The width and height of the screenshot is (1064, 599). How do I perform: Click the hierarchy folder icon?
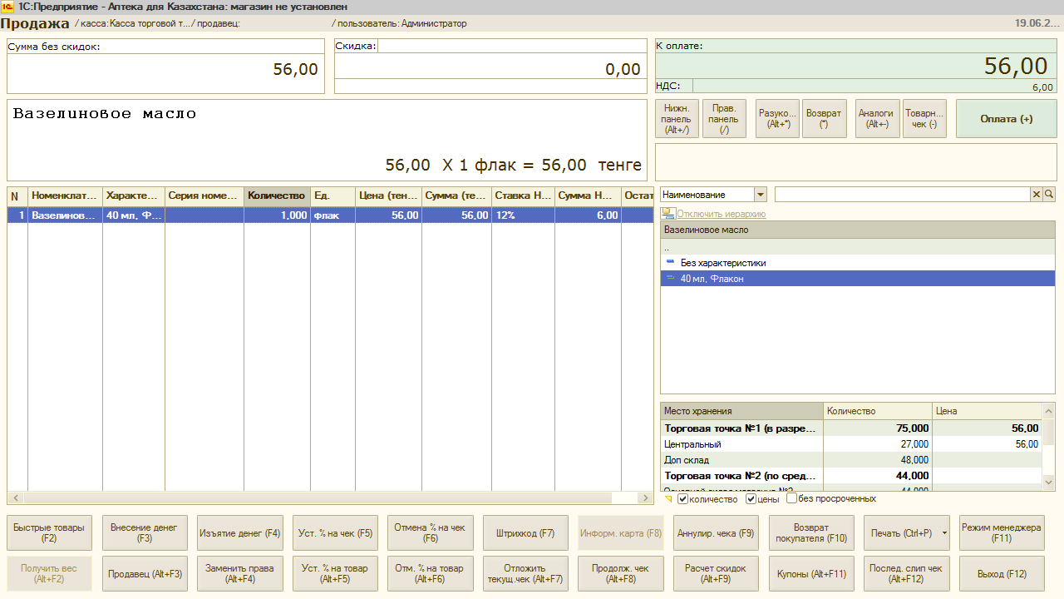[667, 214]
